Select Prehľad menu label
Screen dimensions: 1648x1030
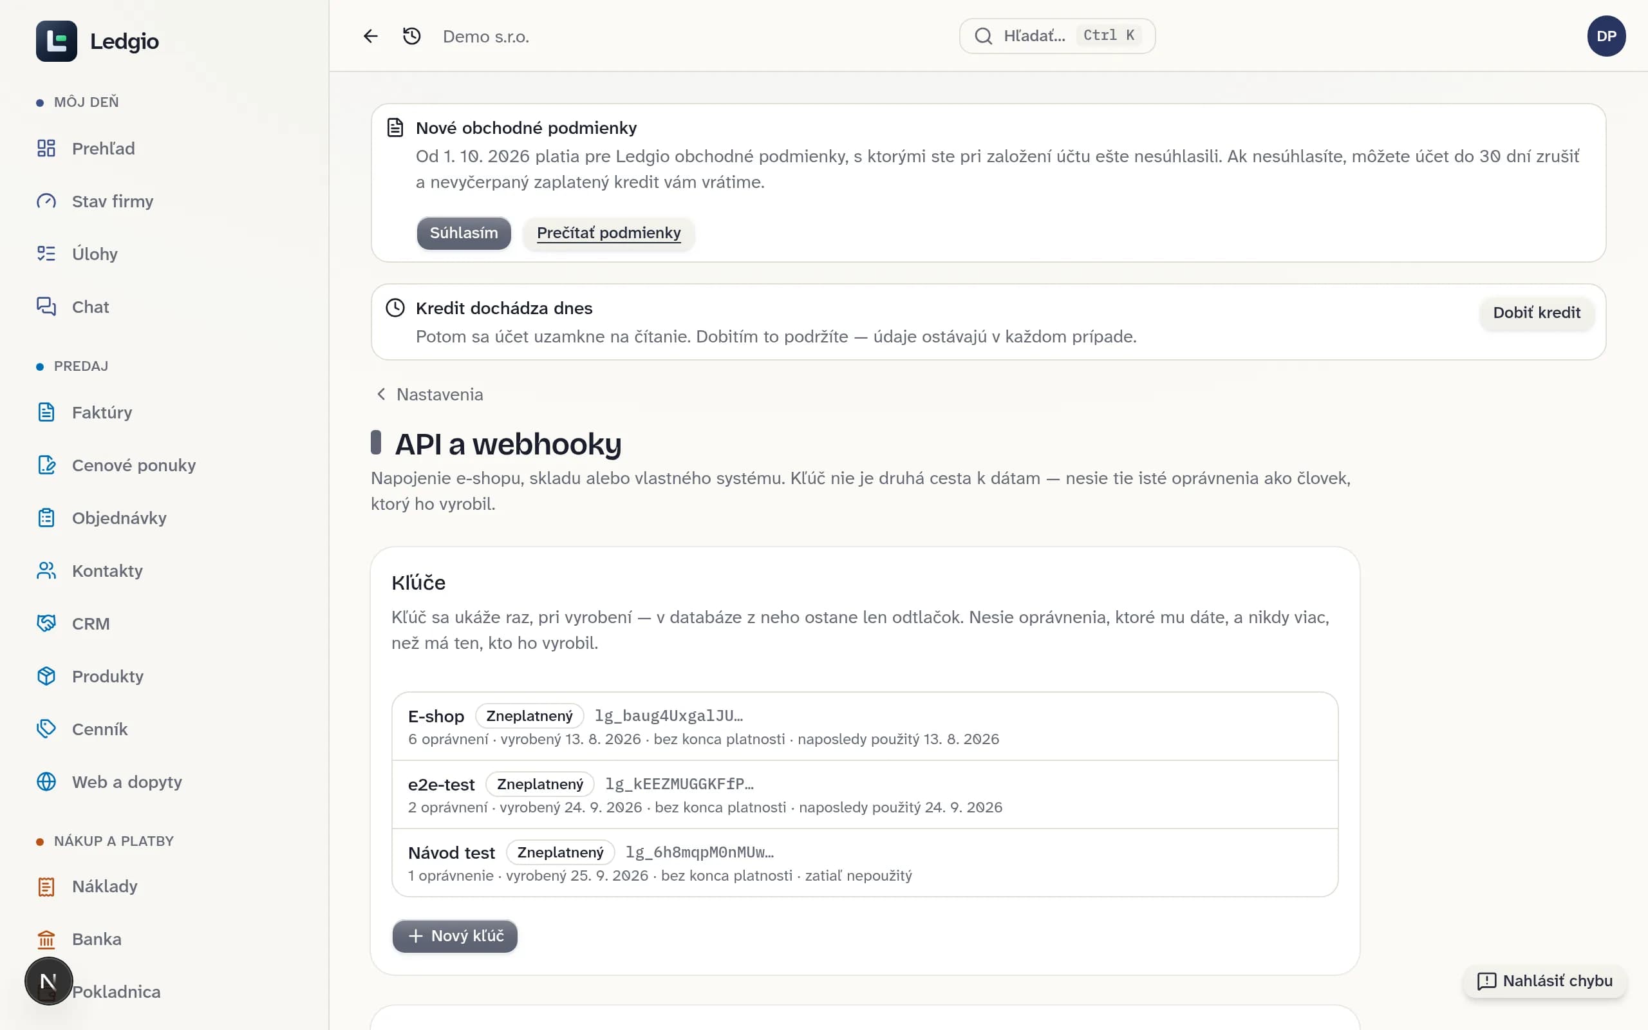[x=104, y=149]
